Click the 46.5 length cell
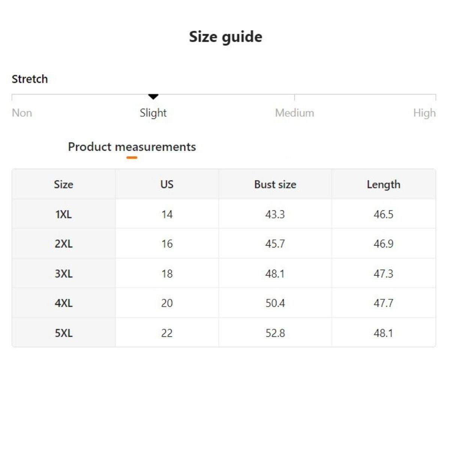This screenshot has height=450, width=450. pos(383,214)
